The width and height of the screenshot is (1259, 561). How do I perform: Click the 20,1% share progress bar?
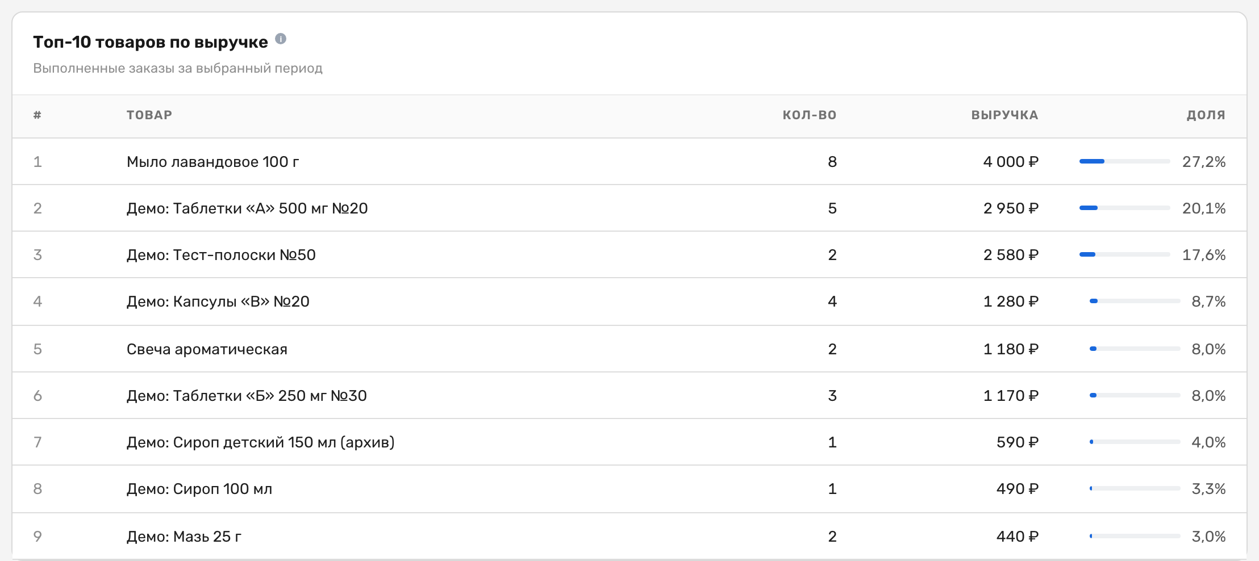(1124, 208)
